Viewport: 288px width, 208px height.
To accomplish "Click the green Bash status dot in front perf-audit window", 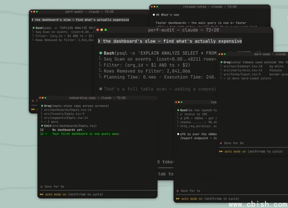I will point(101,53).
